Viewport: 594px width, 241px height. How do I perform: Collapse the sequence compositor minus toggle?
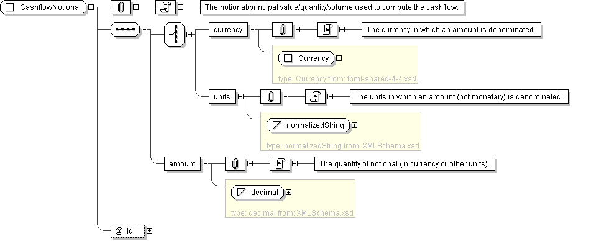point(144,30)
